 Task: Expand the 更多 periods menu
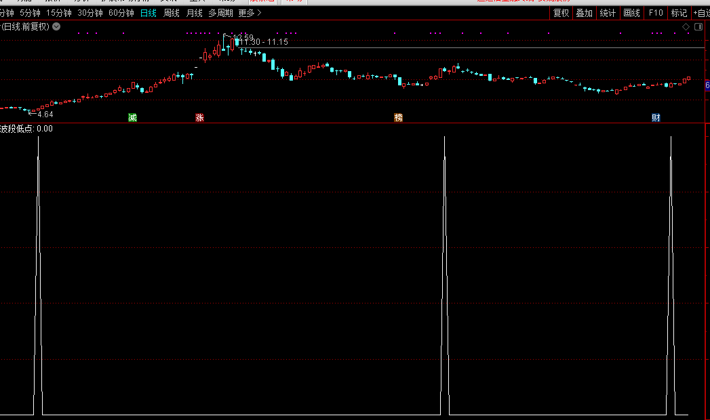coord(250,13)
